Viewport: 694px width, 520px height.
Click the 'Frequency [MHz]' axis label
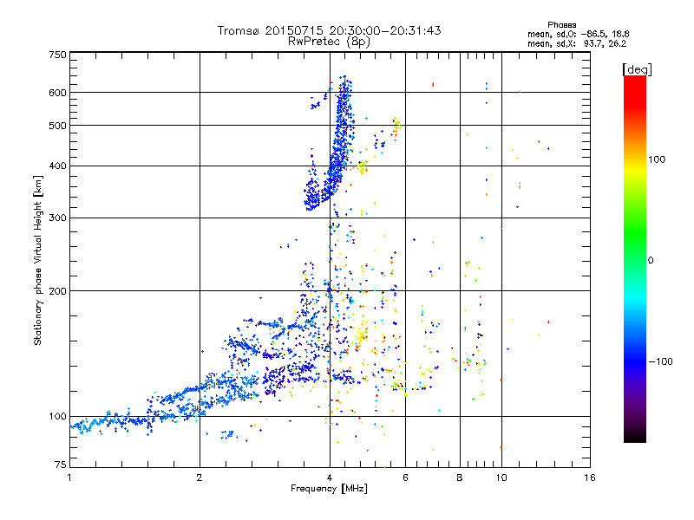pos(329,489)
